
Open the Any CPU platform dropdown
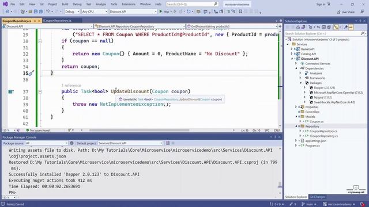(x=95, y=11)
